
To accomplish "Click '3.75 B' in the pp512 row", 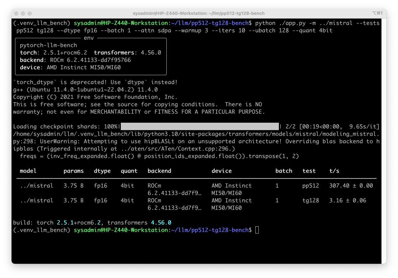I will [x=74, y=186].
